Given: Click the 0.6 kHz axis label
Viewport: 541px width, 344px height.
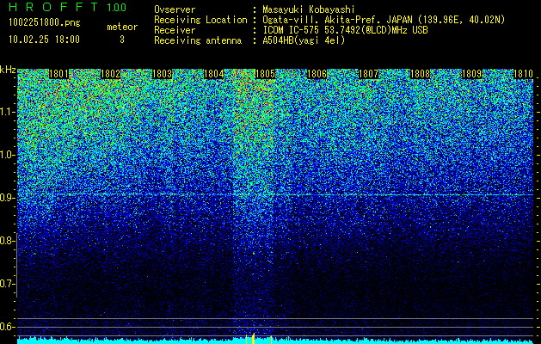Looking at the screenshot, I should [x=8, y=327].
